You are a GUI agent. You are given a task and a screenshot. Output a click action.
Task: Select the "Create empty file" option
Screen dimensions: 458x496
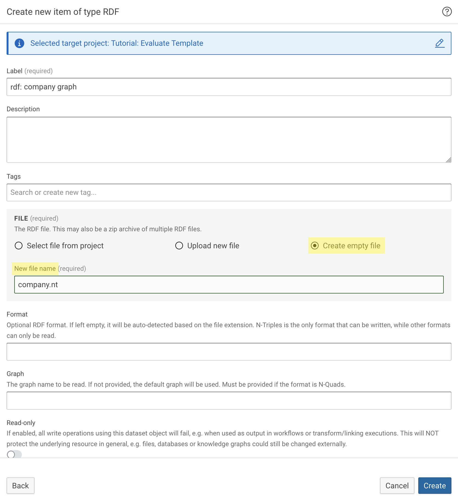(x=315, y=246)
